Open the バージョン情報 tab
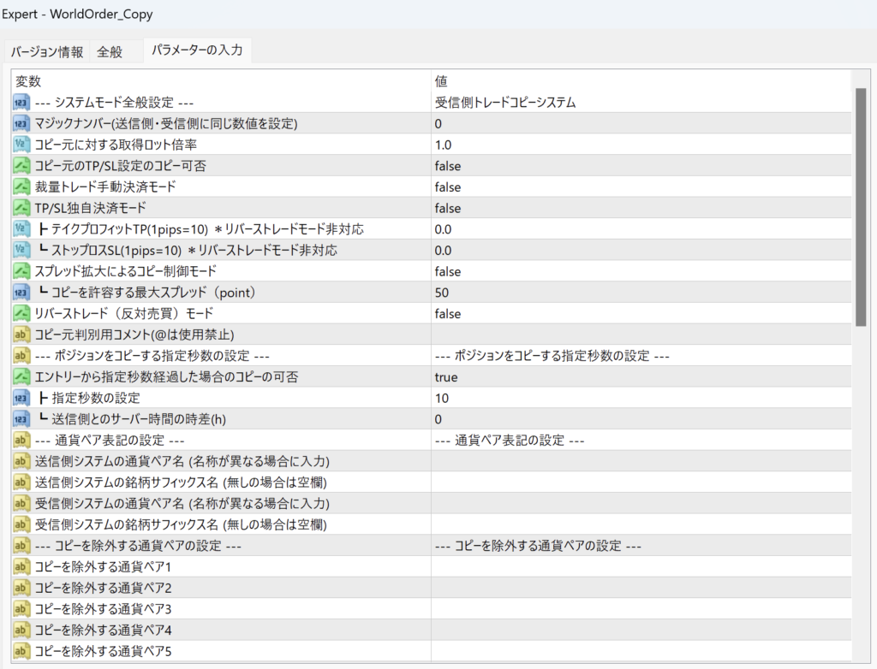 tap(47, 51)
